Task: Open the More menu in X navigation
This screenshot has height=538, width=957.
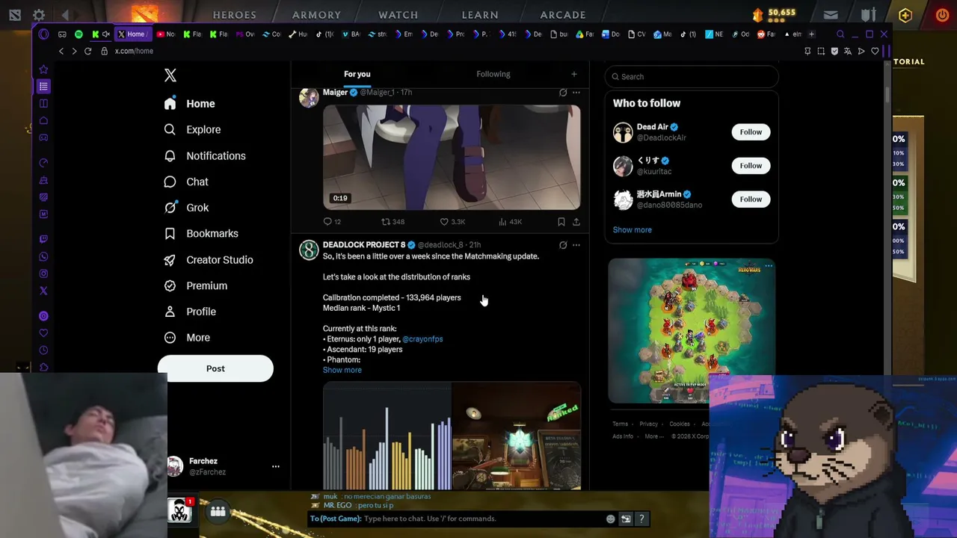Action: [x=187, y=338]
